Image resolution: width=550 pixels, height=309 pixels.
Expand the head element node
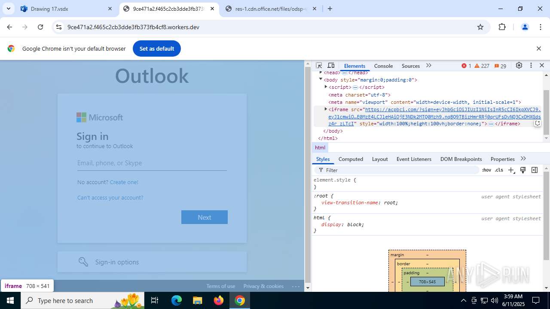321,73
